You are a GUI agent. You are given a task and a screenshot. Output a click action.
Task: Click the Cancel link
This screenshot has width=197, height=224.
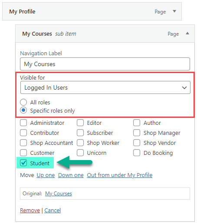click(x=53, y=211)
